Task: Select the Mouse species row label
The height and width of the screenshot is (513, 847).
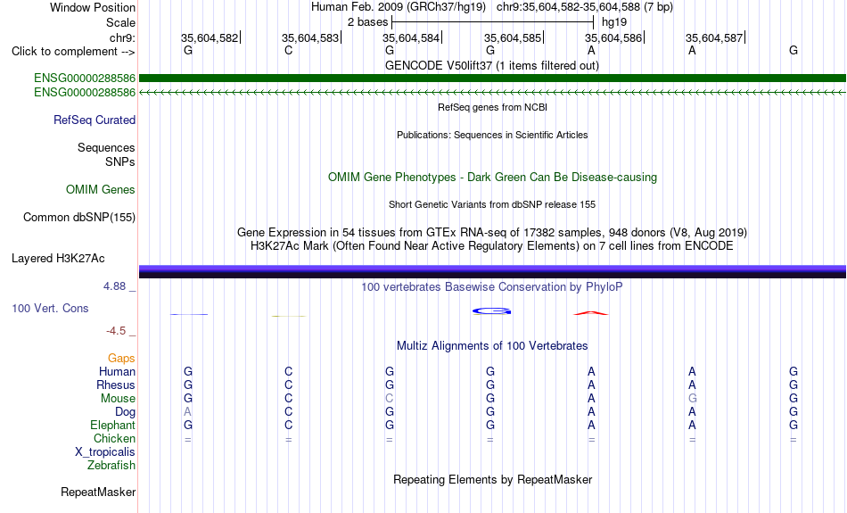Action: (118, 399)
